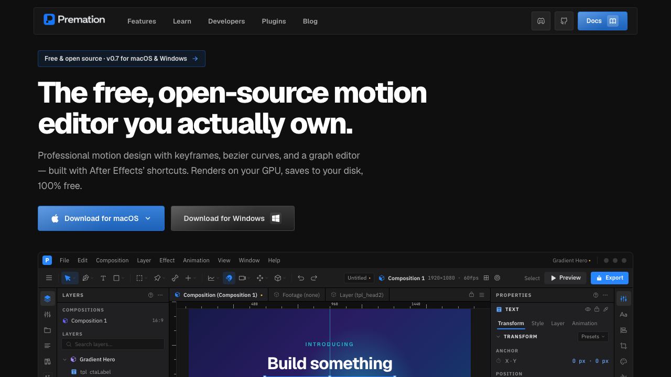Screen dimensions: 671x377
Task: Expand the Download for macOS dropdown chevron
Action: point(148,218)
